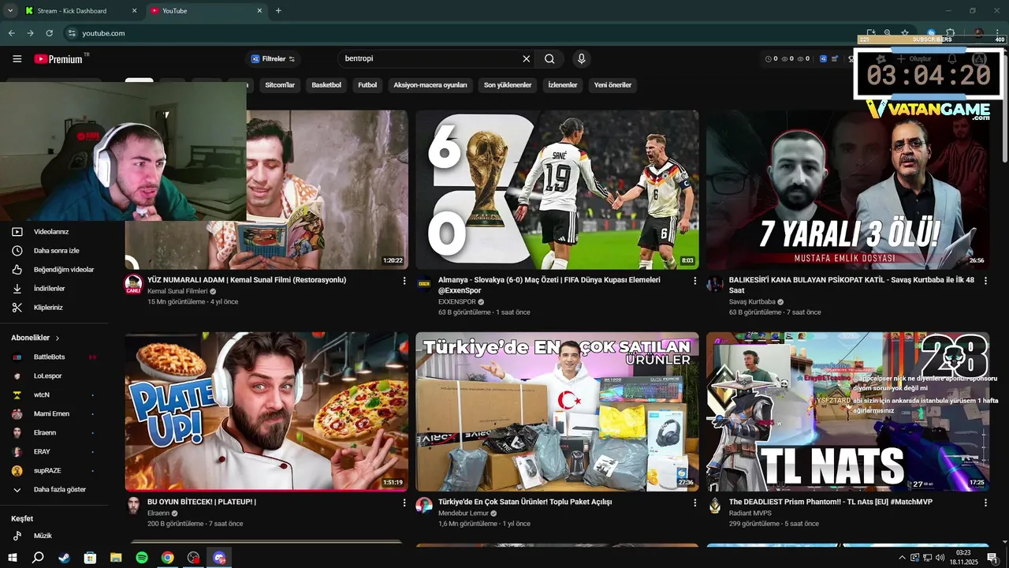Open LoLespor subscription channel
The image size is (1009, 568).
click(55, 376)
